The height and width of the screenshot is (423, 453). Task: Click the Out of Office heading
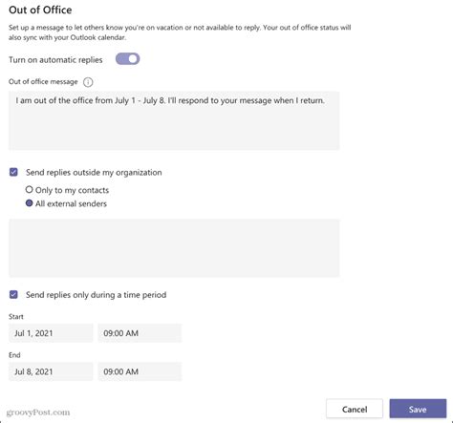coord(40,10)
